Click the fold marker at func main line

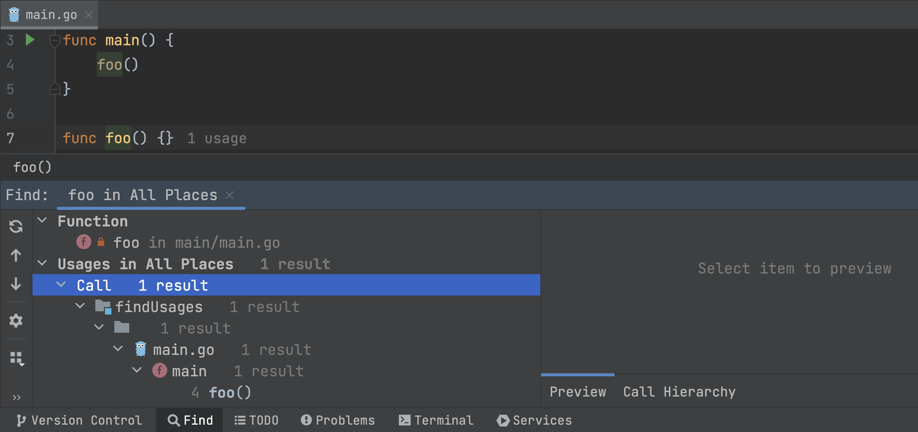click(54, 40)
